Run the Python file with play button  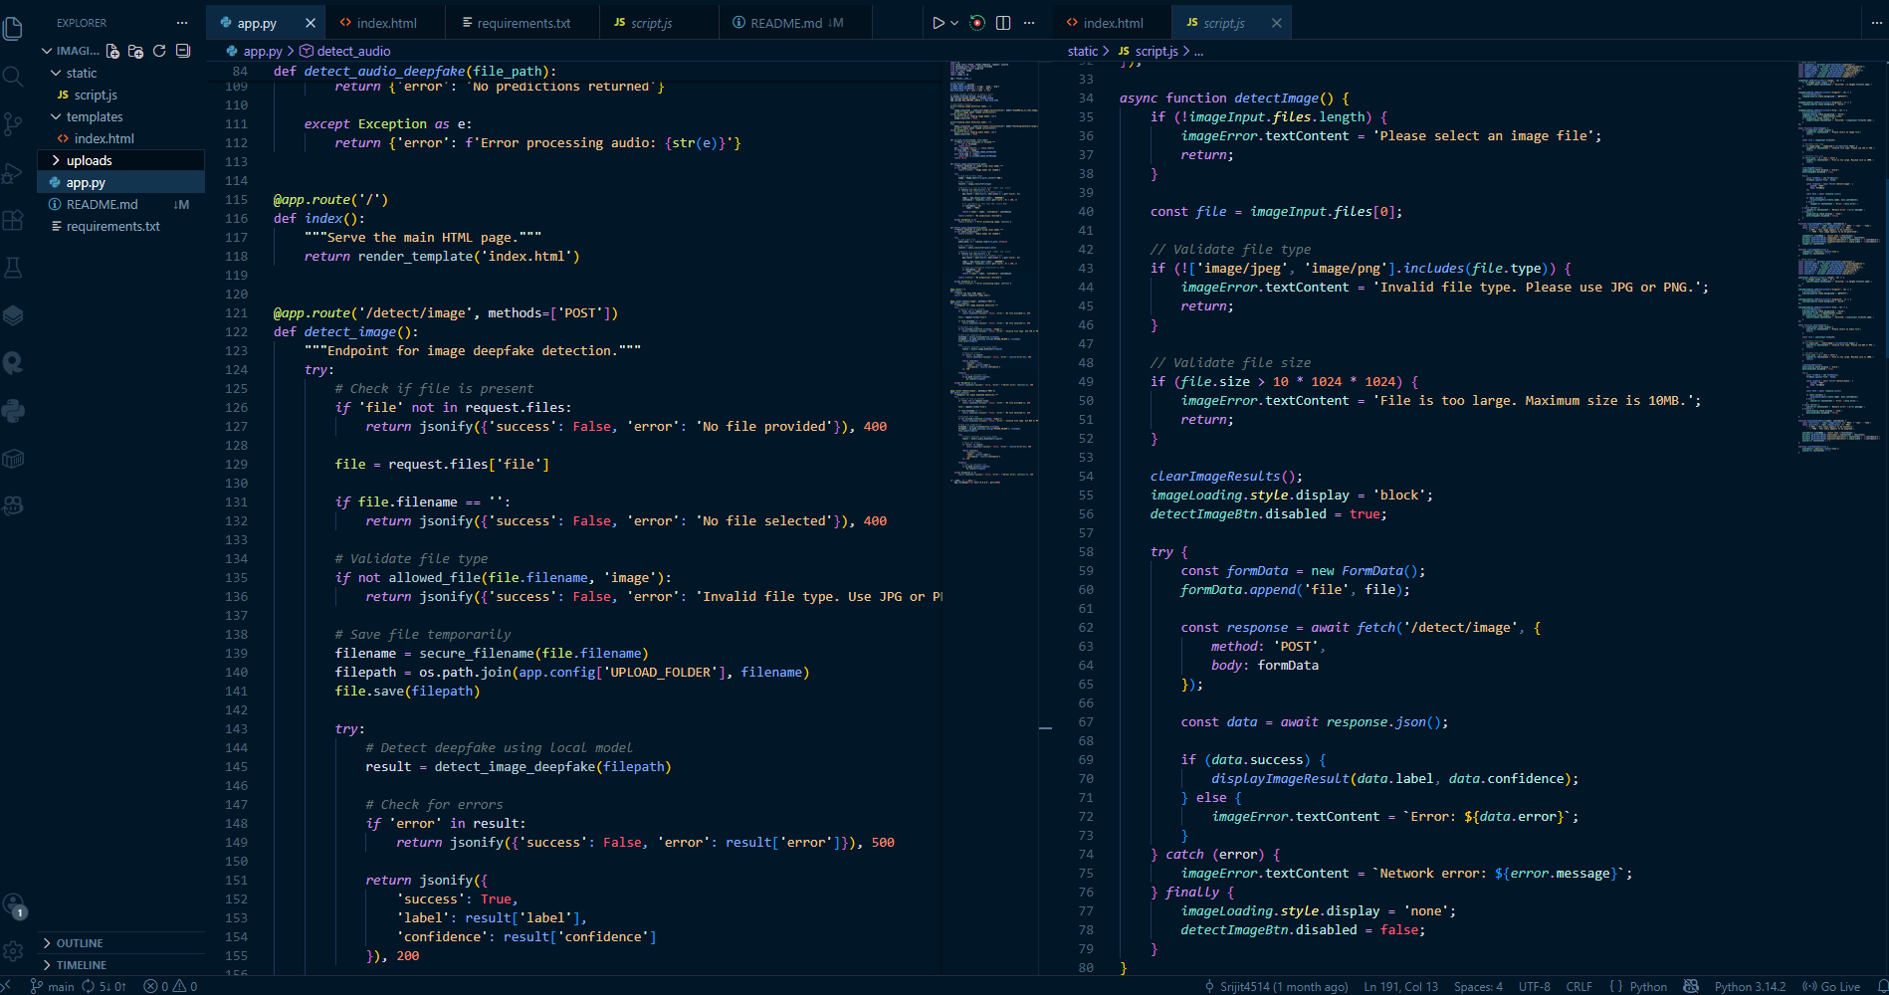click(938, 23)
